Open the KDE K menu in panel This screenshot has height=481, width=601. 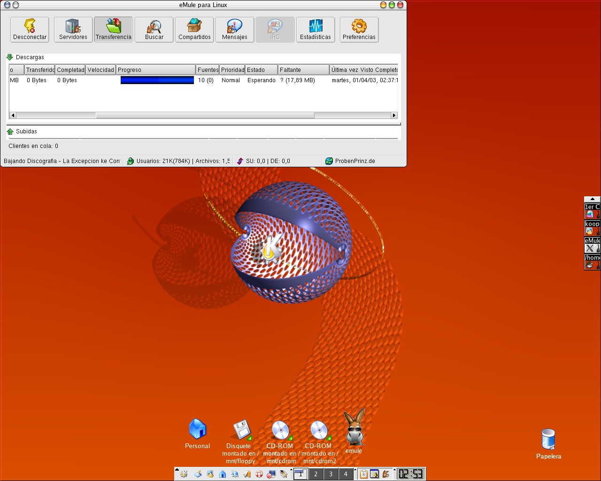(184, 474)
